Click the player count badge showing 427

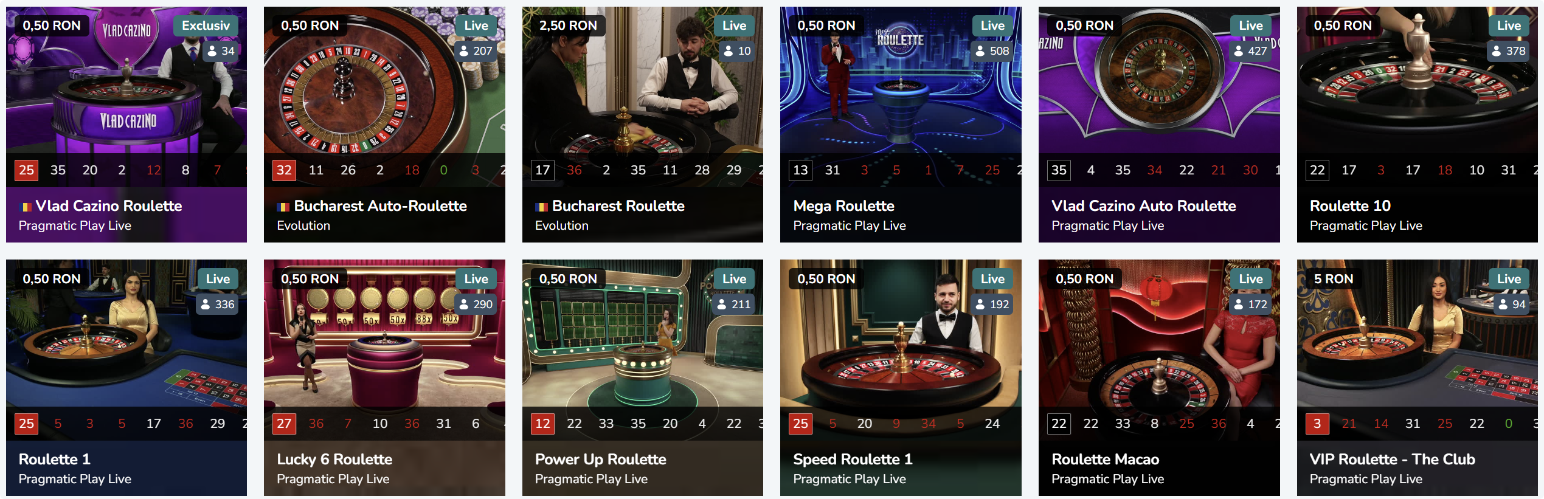coord(1250,51)
